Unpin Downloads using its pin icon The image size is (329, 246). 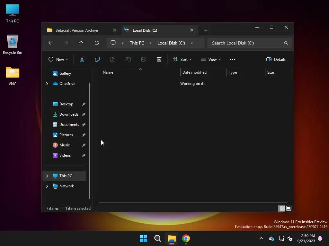[84, 114]
